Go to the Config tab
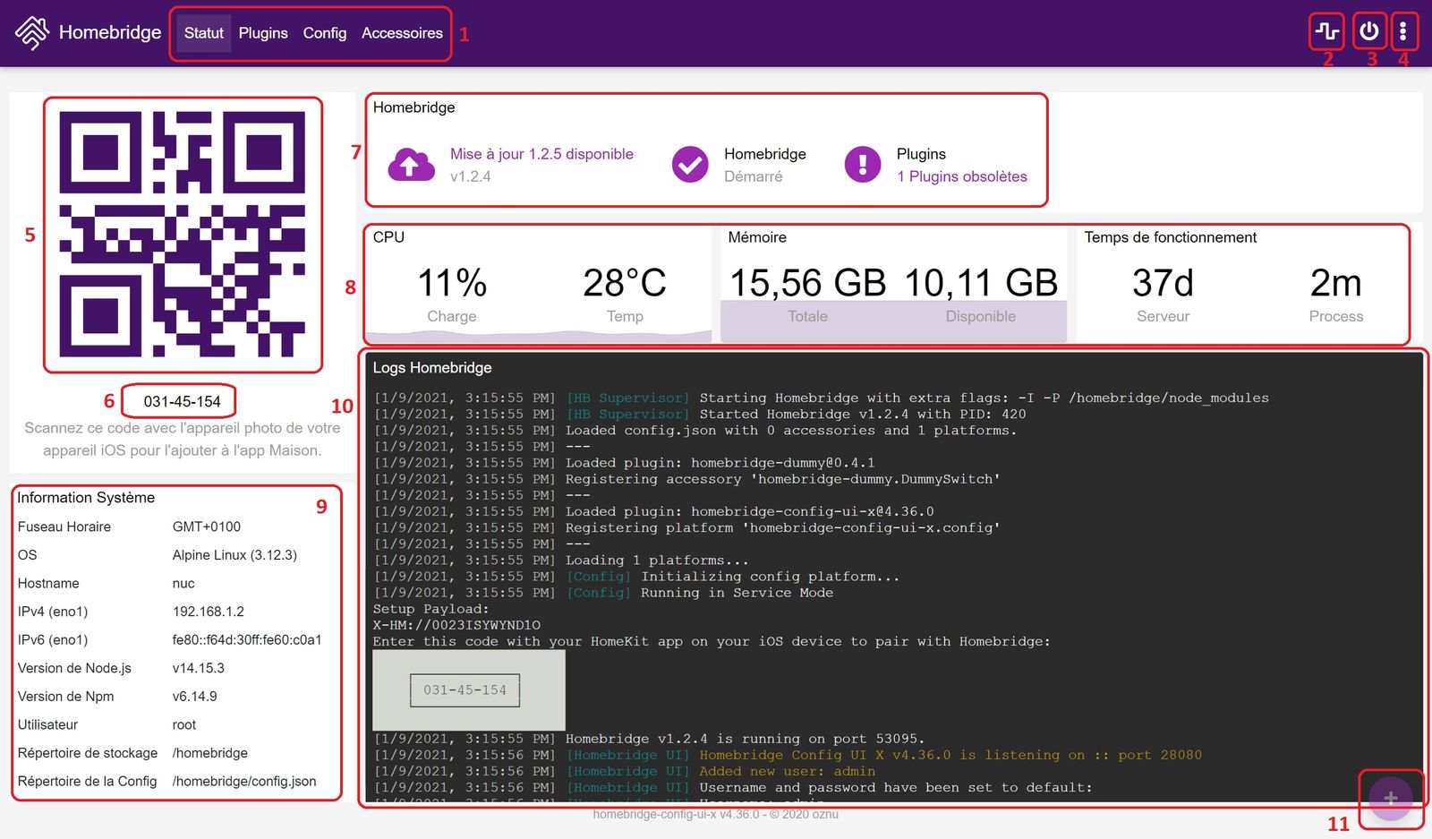The height and width of the screenshot is (839, 1432). click(x=324, y=33)
